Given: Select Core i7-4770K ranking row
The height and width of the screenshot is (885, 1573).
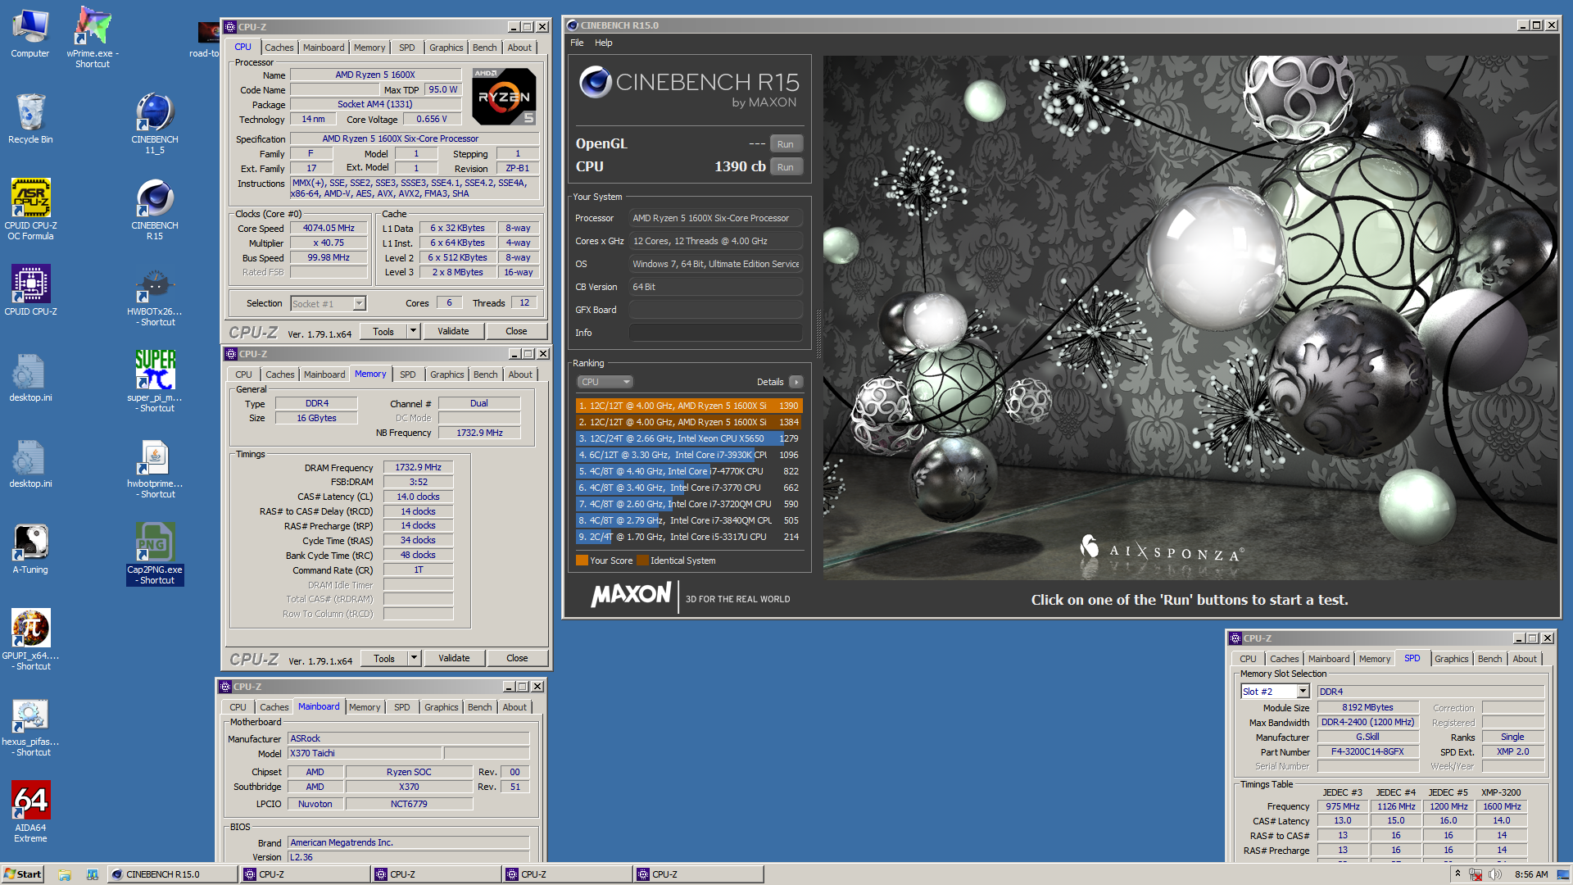Looking at the screenshot, I should [x=688, y=471].
